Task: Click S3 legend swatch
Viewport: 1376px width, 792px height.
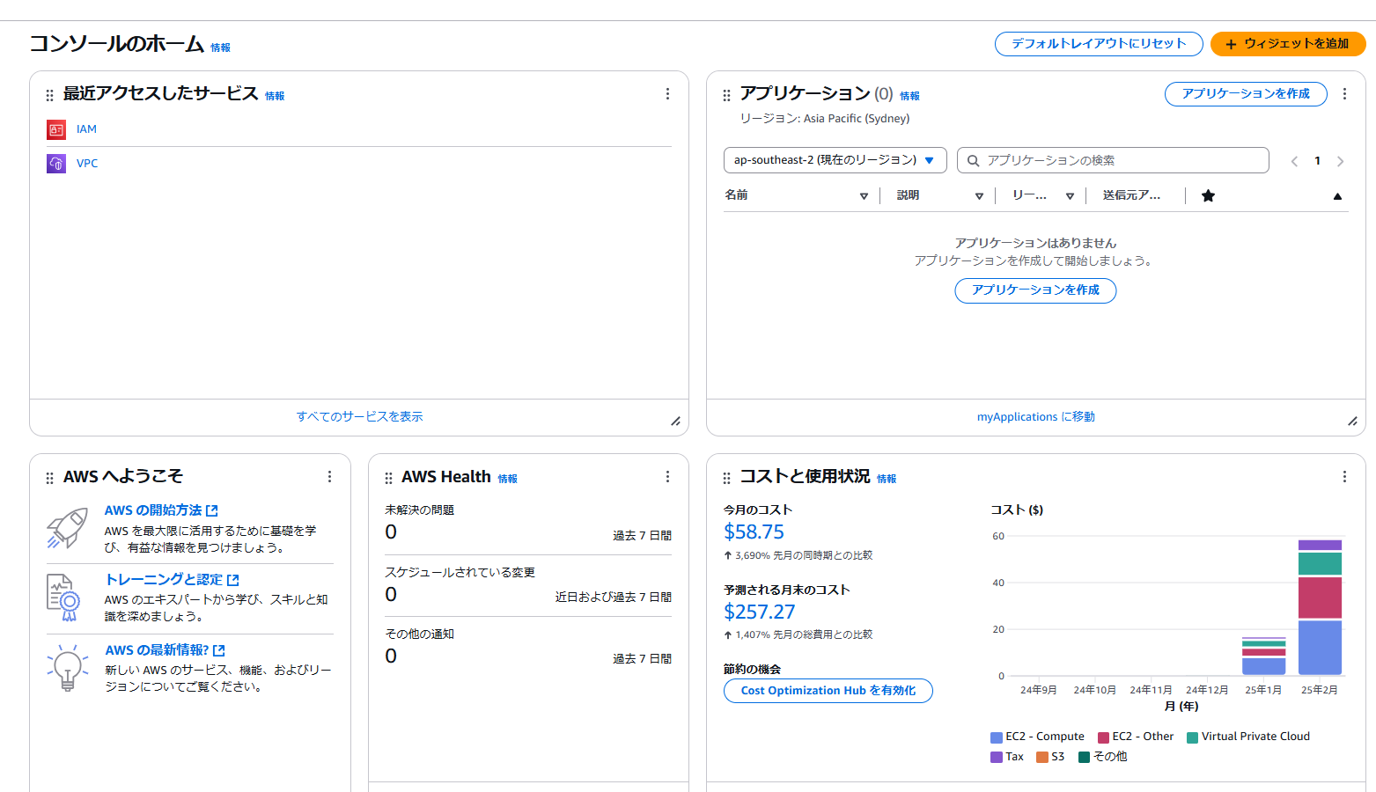Action: pyautogui.click(x=1042, y=758)
